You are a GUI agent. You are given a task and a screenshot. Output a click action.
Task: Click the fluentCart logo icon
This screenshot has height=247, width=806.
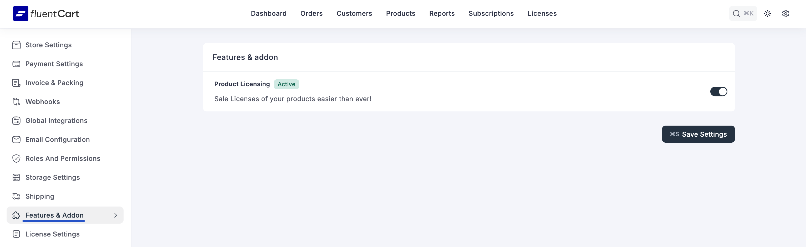click(21, 13)
